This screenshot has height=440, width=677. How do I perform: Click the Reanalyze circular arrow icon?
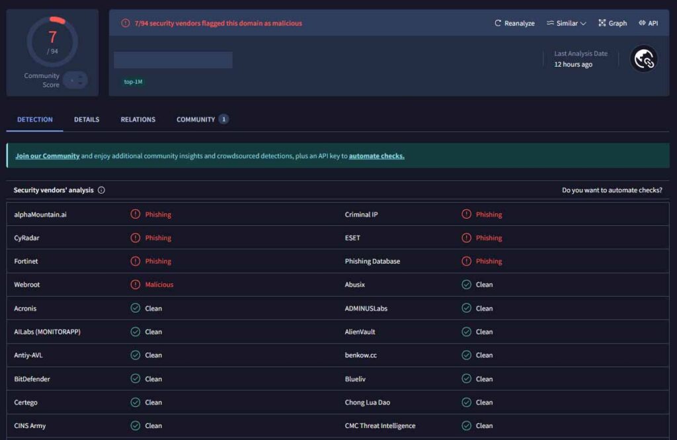tap(498, 23)
